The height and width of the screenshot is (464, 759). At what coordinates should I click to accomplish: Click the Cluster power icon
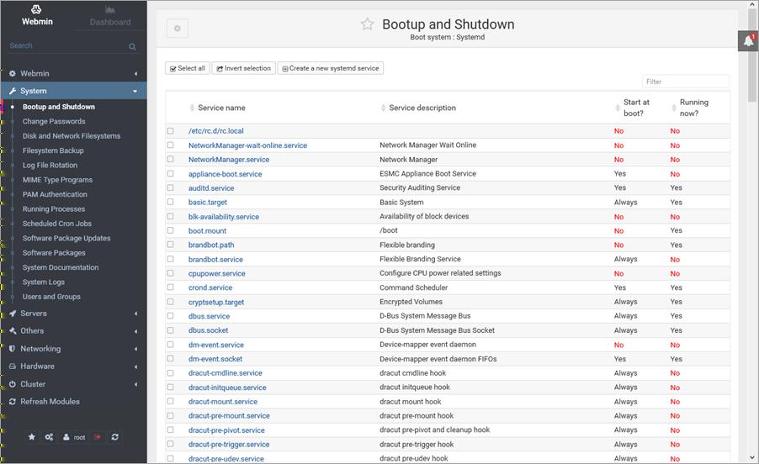tap(13, 384)
